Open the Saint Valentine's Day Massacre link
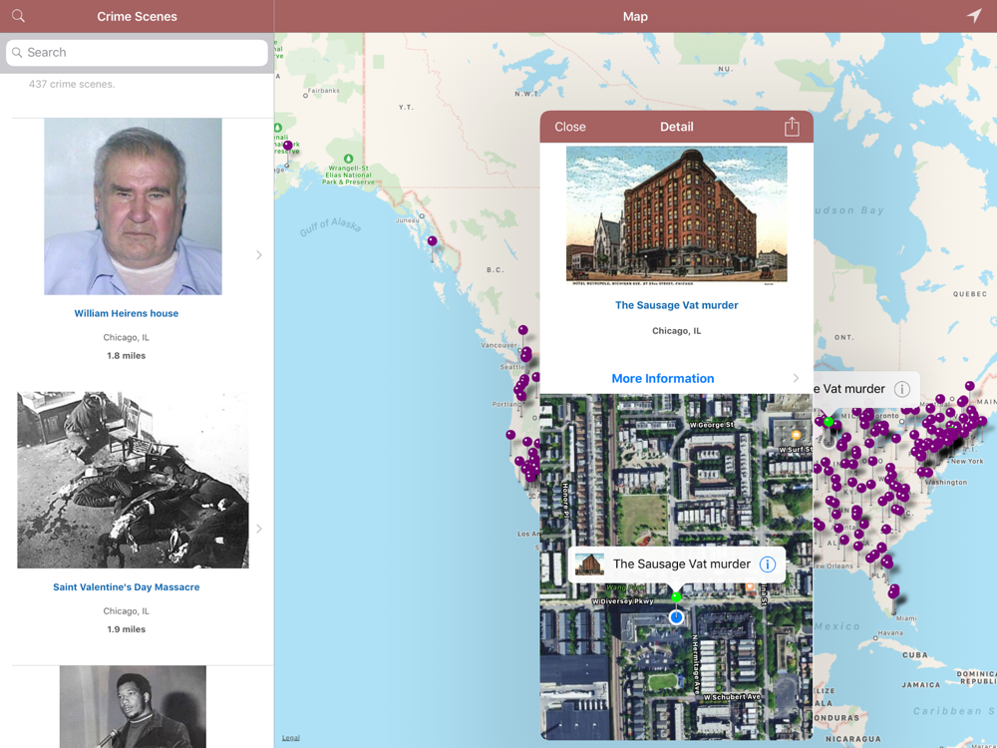 click(x=126, y=587)
